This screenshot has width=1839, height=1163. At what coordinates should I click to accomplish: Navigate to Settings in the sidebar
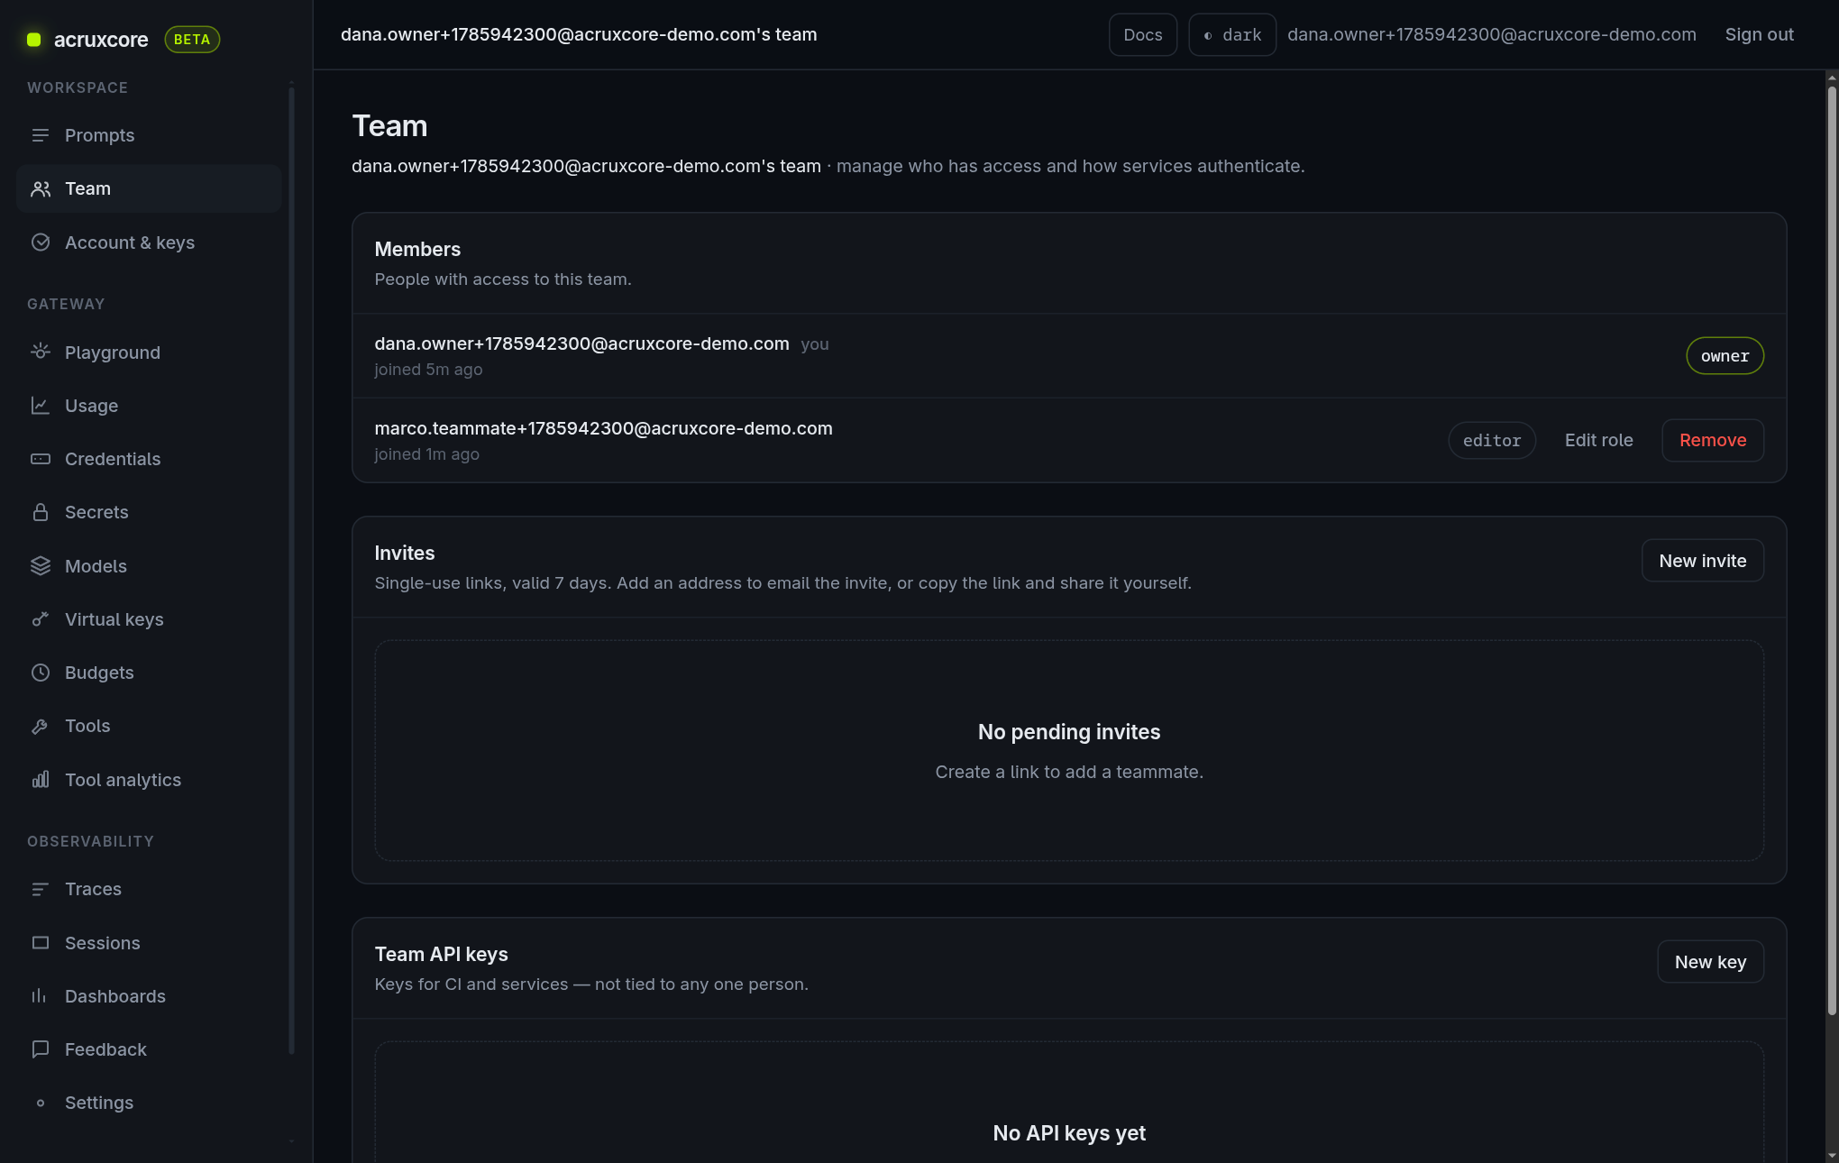click(149, 1103)
